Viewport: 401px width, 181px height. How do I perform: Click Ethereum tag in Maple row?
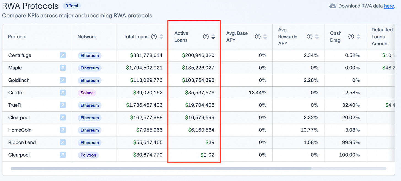(x=90, y=68)
